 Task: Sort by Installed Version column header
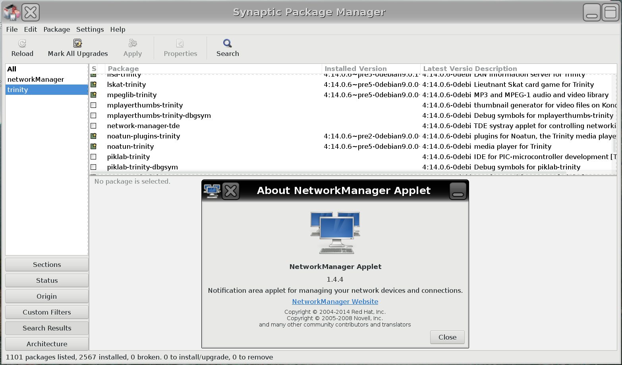371,69
